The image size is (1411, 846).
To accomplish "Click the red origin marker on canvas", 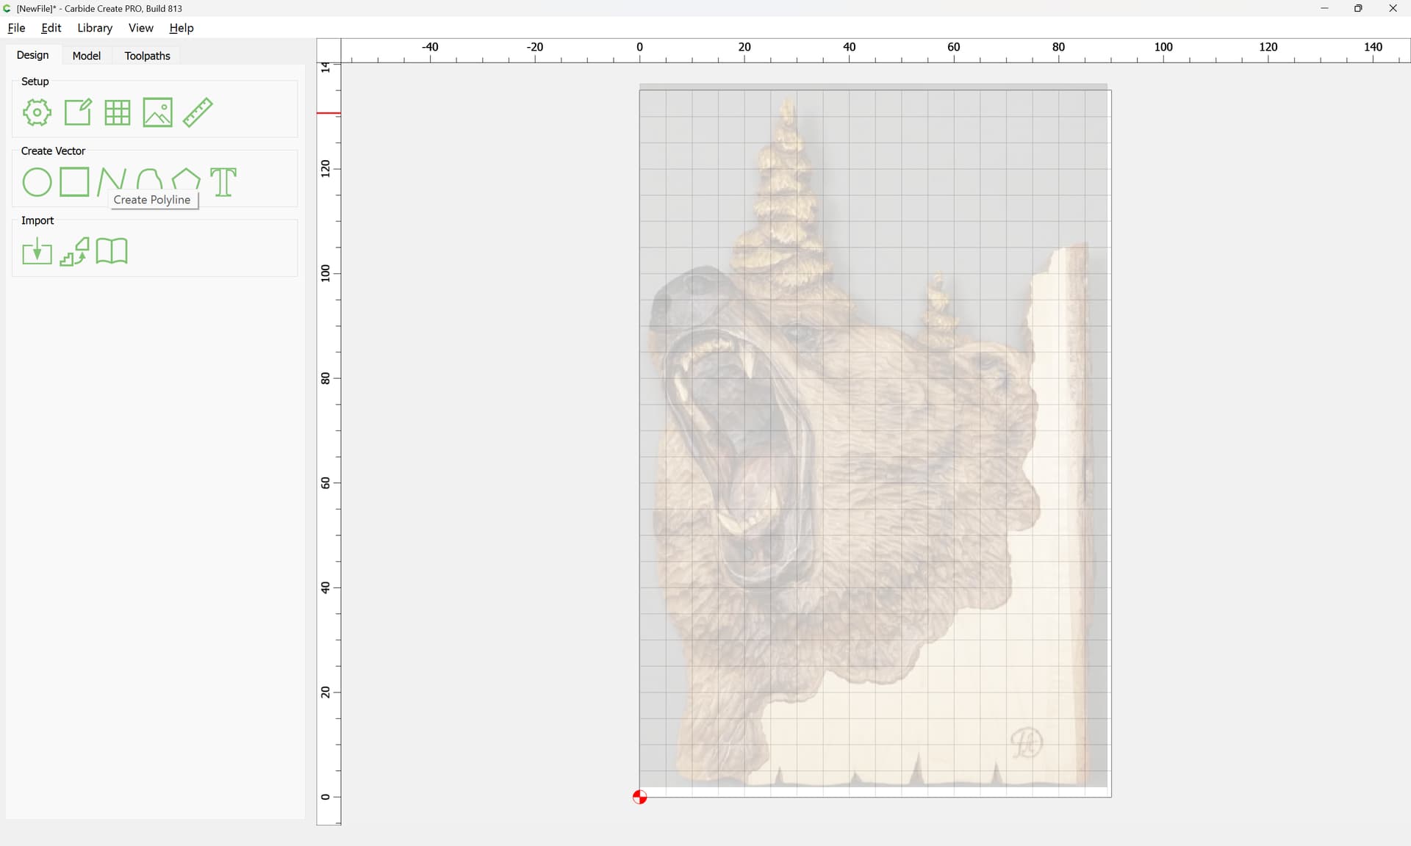I will tap(639, 797).
